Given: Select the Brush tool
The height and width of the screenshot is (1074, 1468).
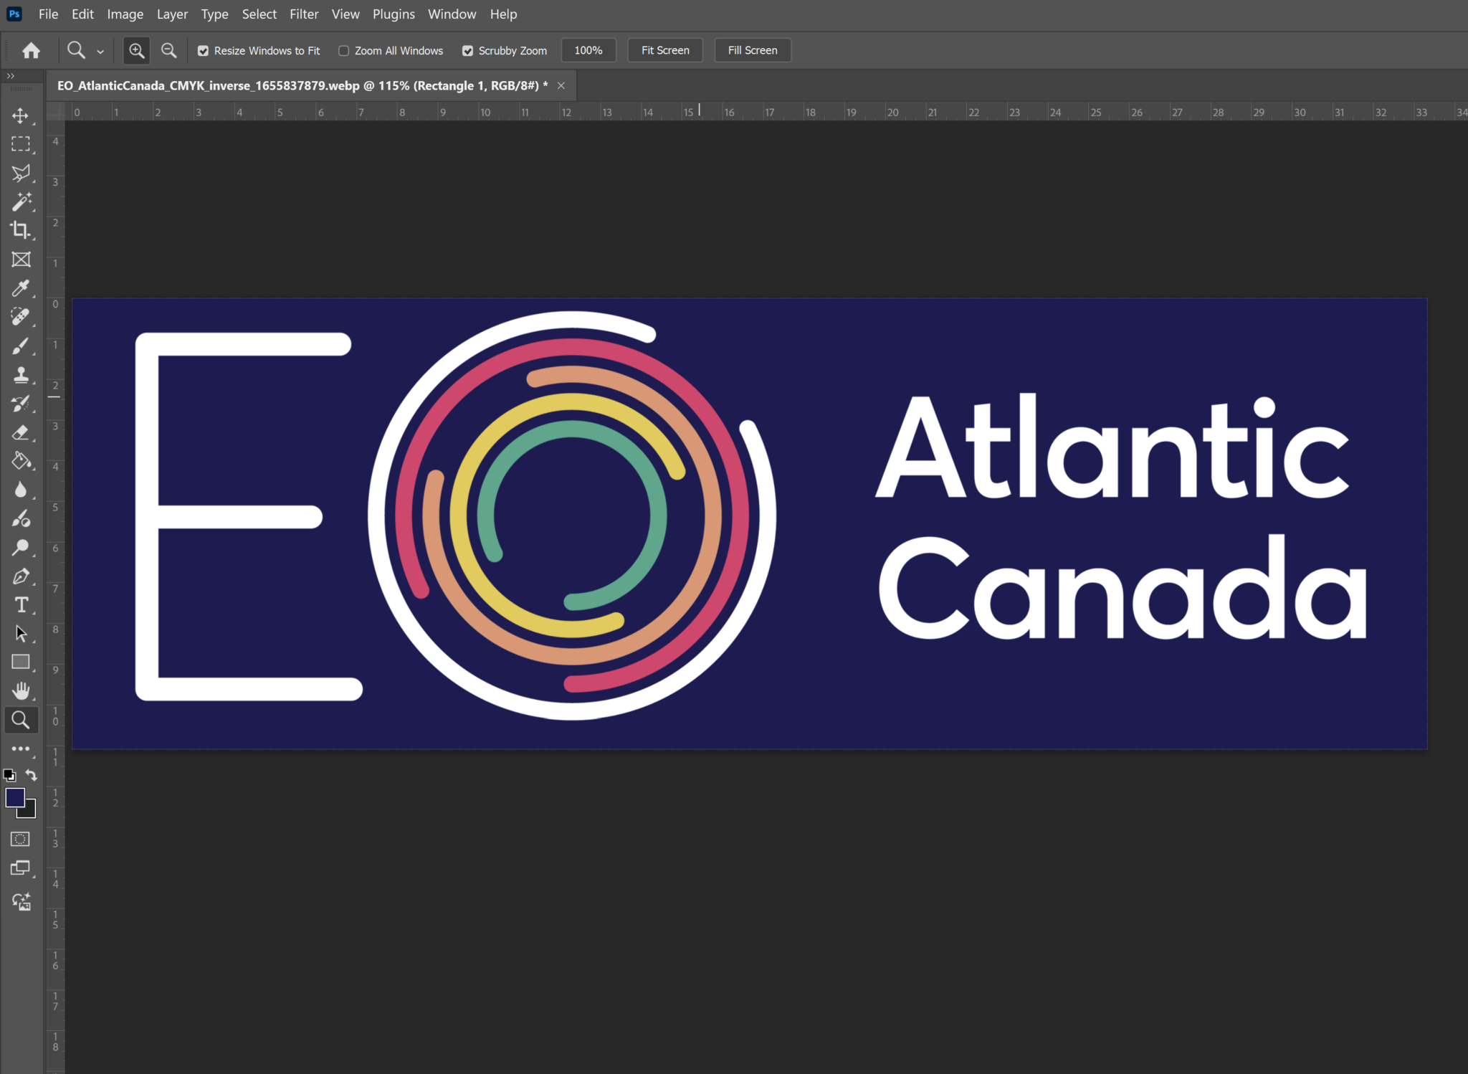Looking at the screenshot, I should coord(21,345).
